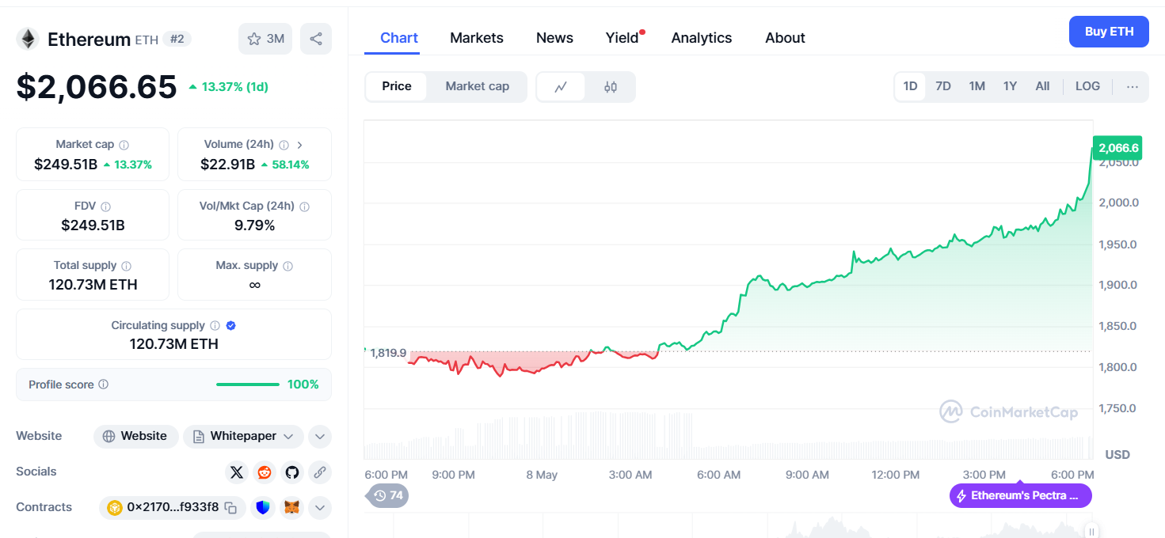
Task: Open Volume (24h) details arrow
Action: click(x=300, y=145)
